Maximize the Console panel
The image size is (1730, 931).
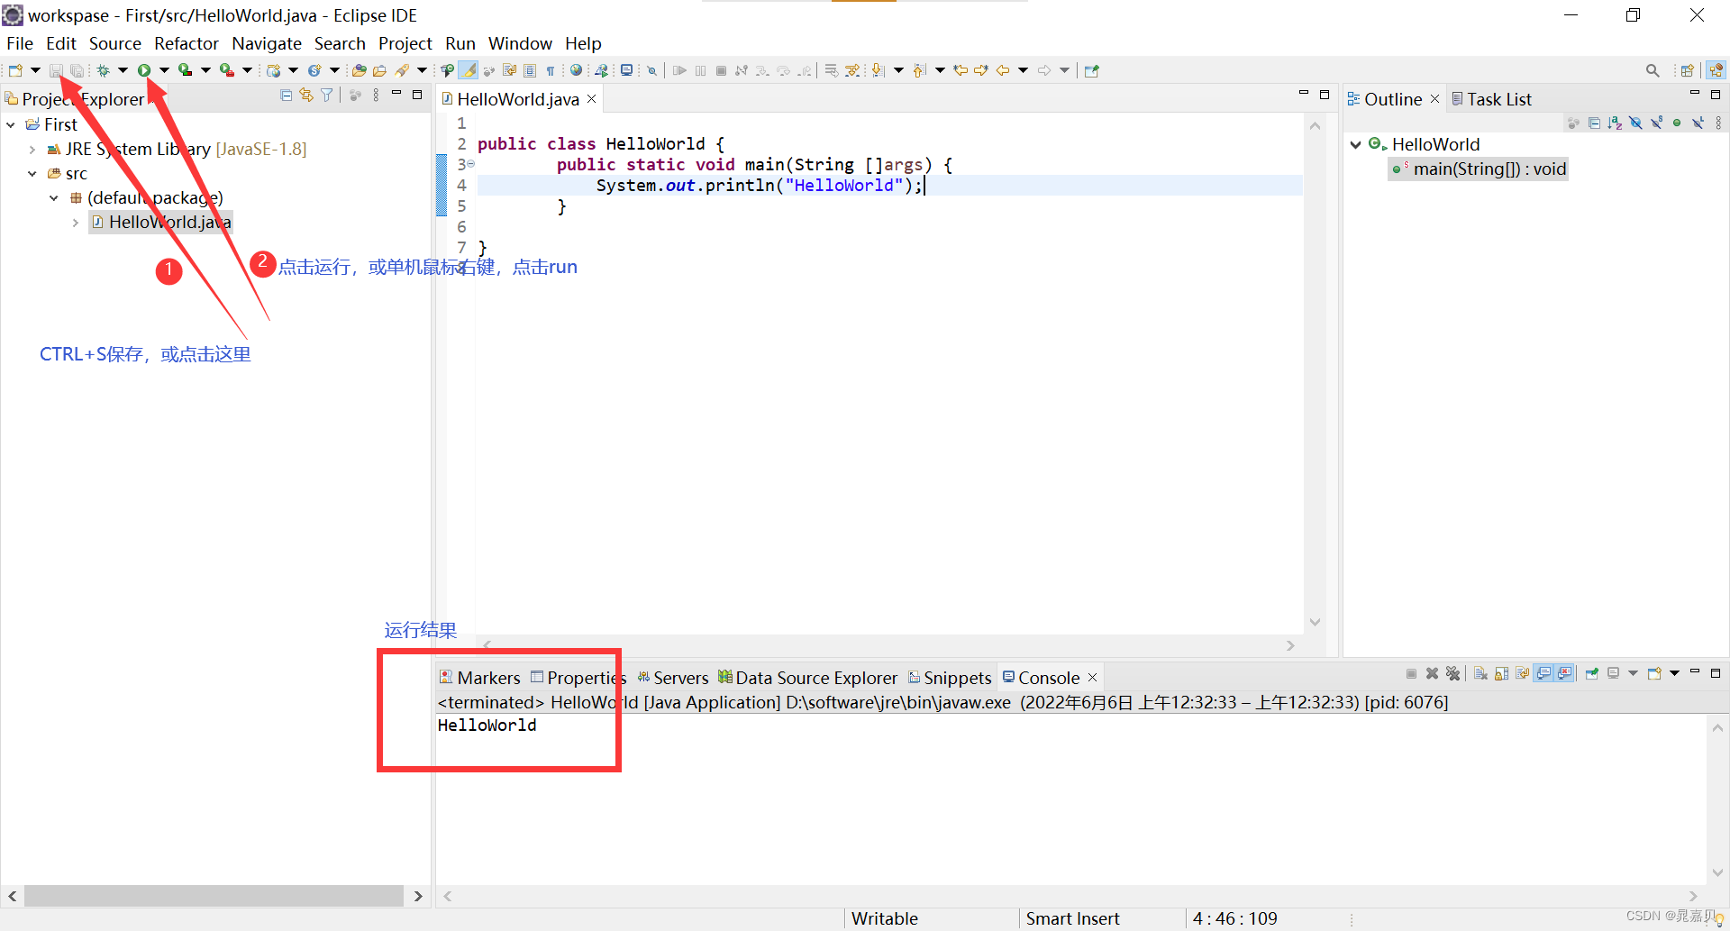(1716, 673)
